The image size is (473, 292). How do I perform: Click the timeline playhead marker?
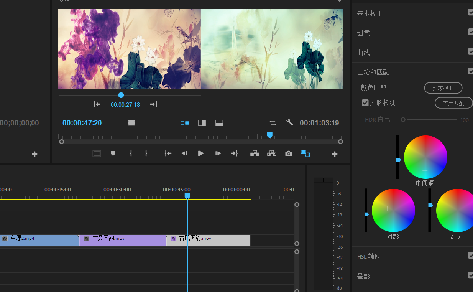[x=187, y=196]
